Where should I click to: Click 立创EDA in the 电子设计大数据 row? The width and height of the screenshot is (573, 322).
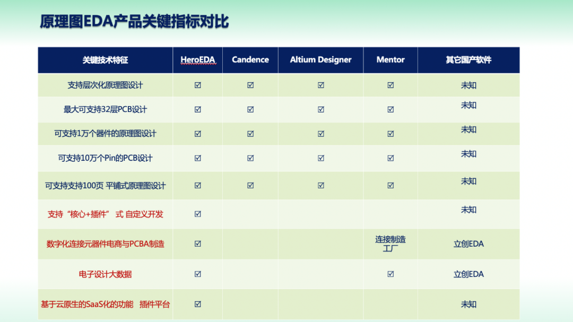[x=468, y=274]
